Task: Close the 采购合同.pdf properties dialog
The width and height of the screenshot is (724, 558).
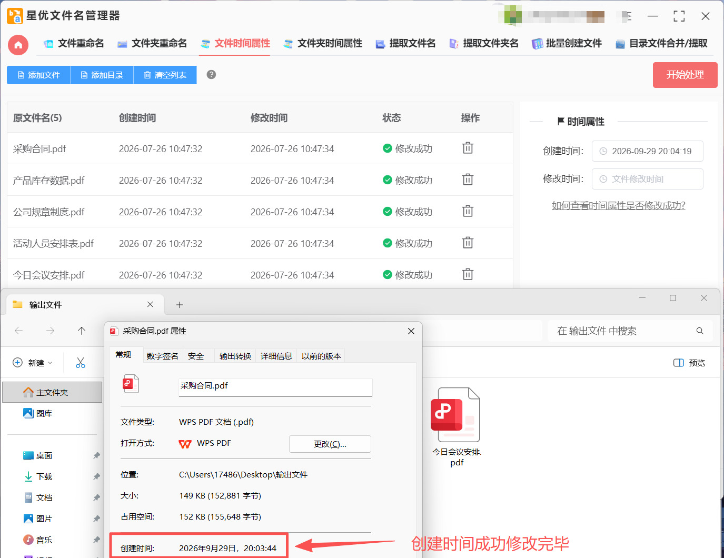Action: coord(411,331)
